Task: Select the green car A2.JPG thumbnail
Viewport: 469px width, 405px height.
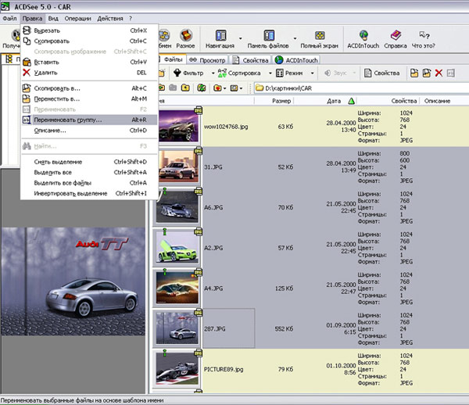Action: pos(177,247)
